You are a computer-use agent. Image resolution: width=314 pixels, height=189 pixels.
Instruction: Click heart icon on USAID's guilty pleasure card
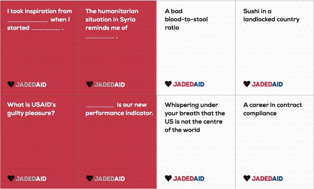tap(11, 178)
